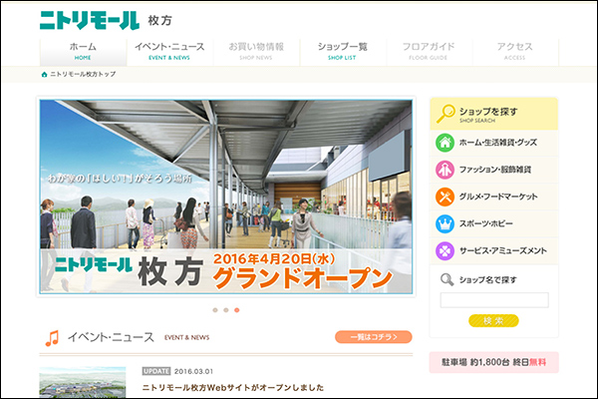
Task: Go to the ショップ一覧 navigation tab
Action: click(x=342, y=52)
